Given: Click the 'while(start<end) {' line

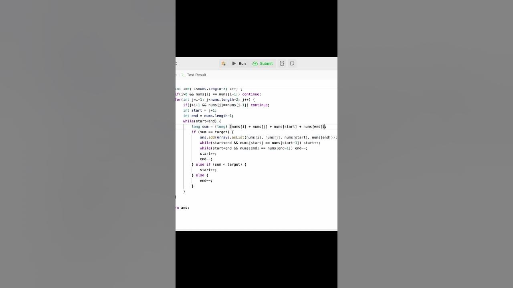Looking at the screenshot, I should coord(202,121).
